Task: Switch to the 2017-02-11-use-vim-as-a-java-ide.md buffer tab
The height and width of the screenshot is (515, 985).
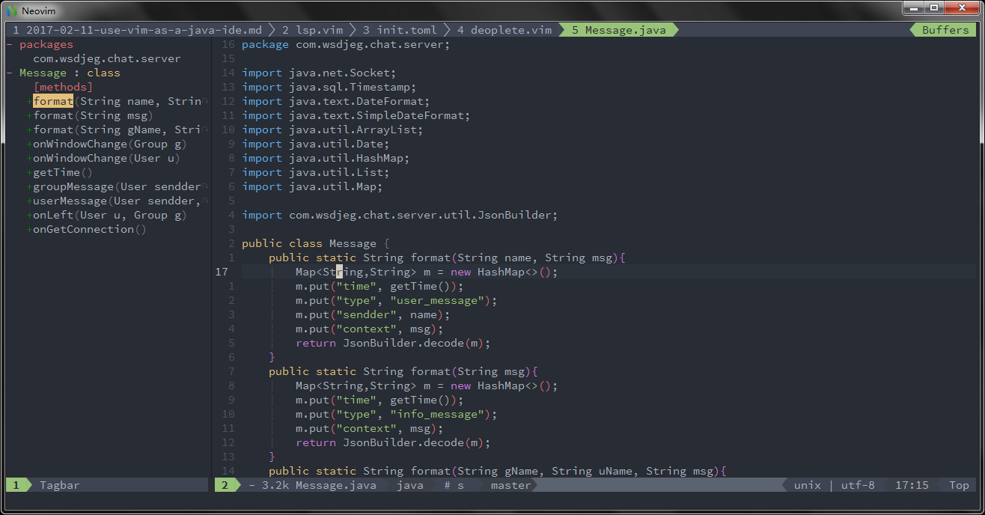Action: (137, 30)
